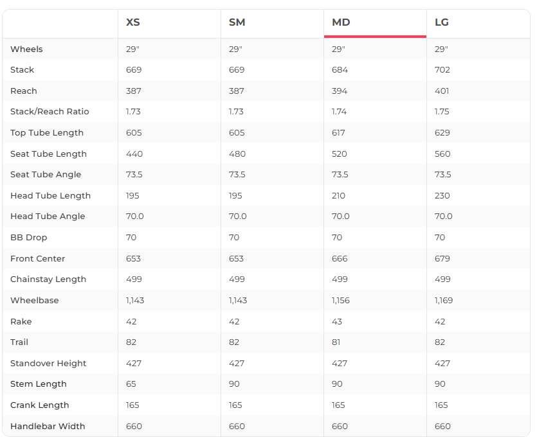537x442 pixels.
Task: Select the SM size column tab
Action: coord(237,22)
